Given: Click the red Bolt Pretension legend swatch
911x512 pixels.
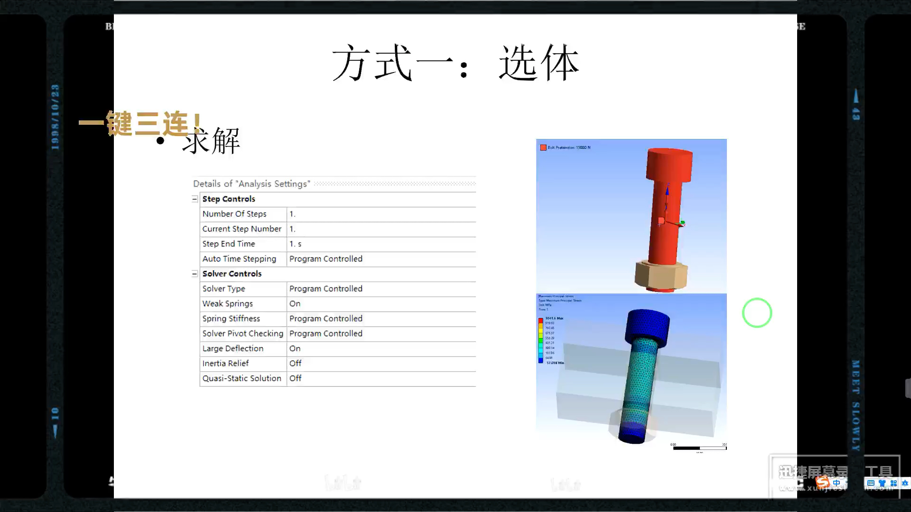Looking at the screenshot, I should pyautogui.click(x=543, y=147).
